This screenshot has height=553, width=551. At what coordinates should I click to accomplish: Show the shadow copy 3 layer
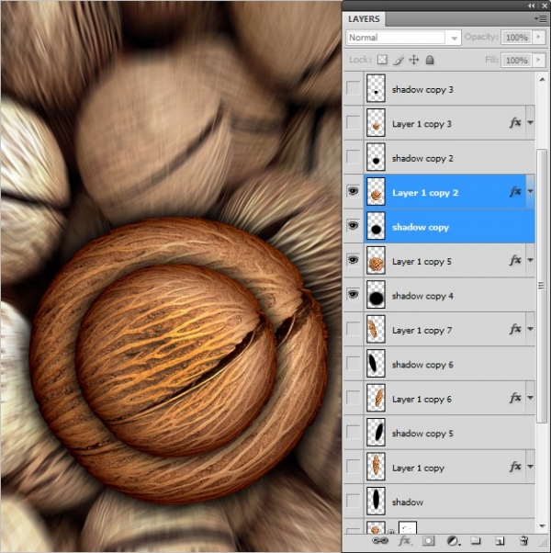click(354, 88)
